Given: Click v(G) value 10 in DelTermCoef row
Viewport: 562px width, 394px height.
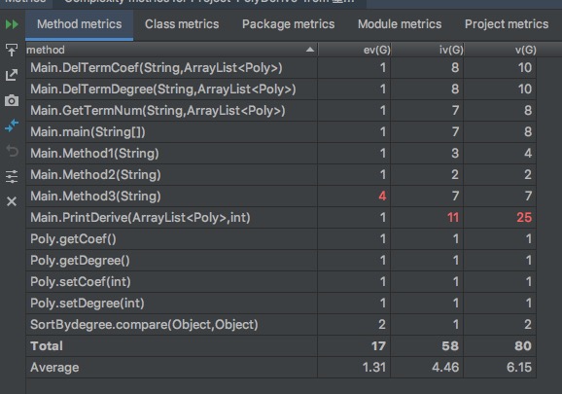Looking at the screenshot, I should [525, 68].
